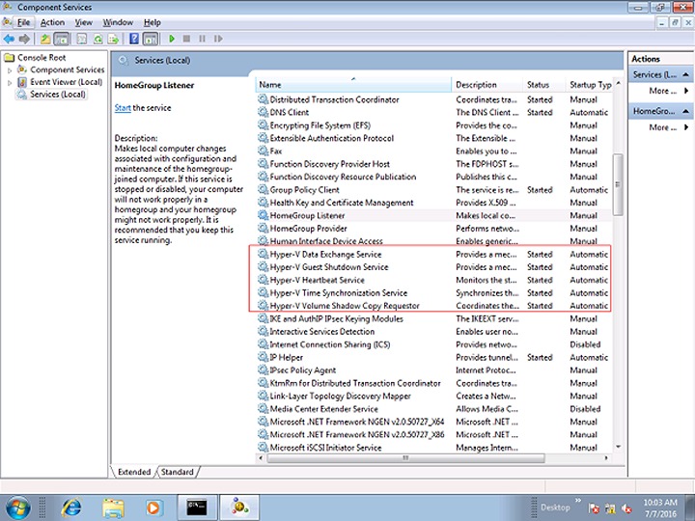
Task: Click the Refresh toolbar icon
Action: pyautogui.click(x=98, y=39)
